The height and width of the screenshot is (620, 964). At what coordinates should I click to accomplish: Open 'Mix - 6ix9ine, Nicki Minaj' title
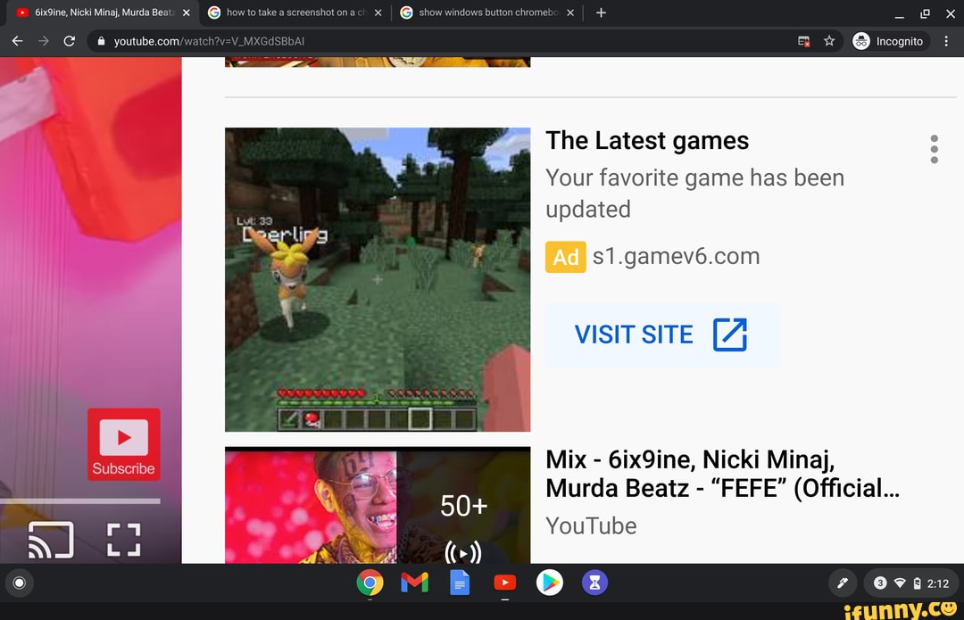(722, 474)
